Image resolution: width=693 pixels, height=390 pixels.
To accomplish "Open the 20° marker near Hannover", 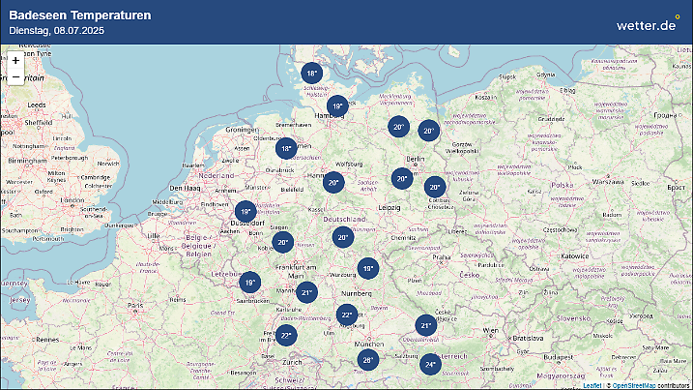I will [x=333, y=182].
